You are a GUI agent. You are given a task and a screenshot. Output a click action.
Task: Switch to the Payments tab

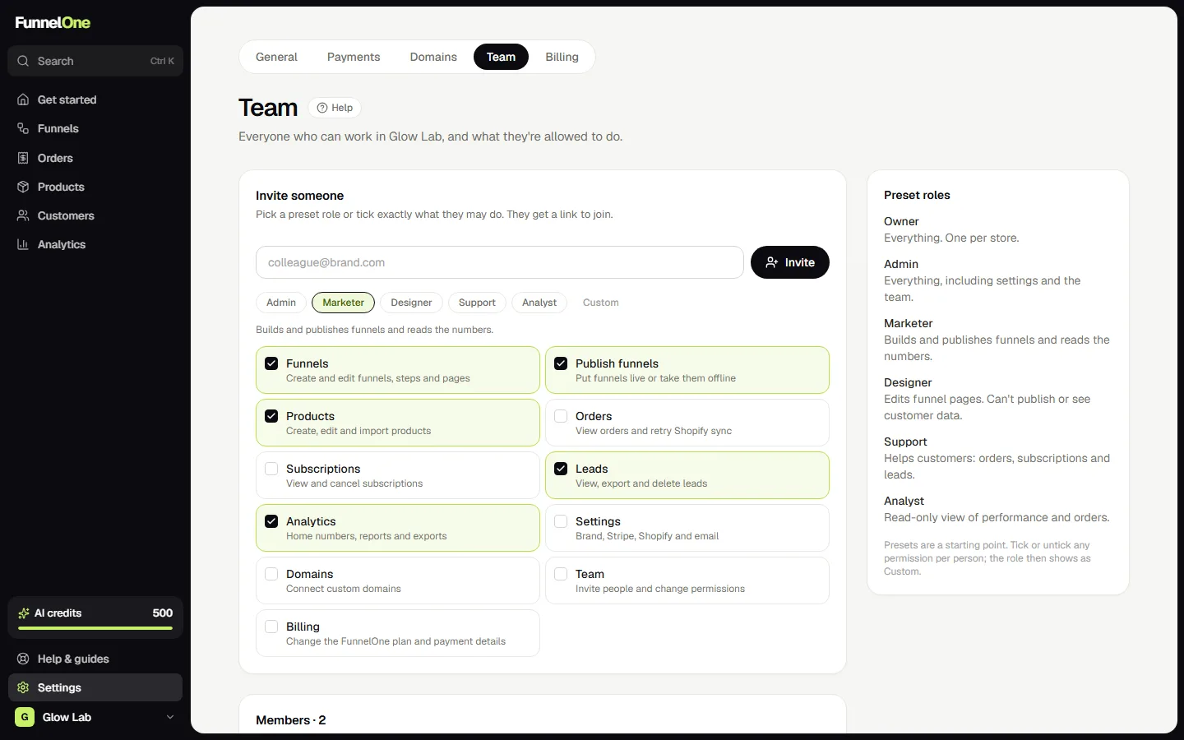pos(354,57)
